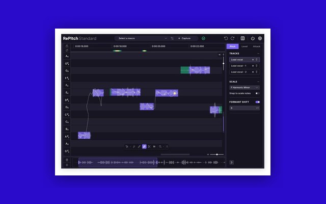This screenshot has height=204, width=326.
Task: Click the microphone icon on Lead vocal - 2
Action: point(257,72)
